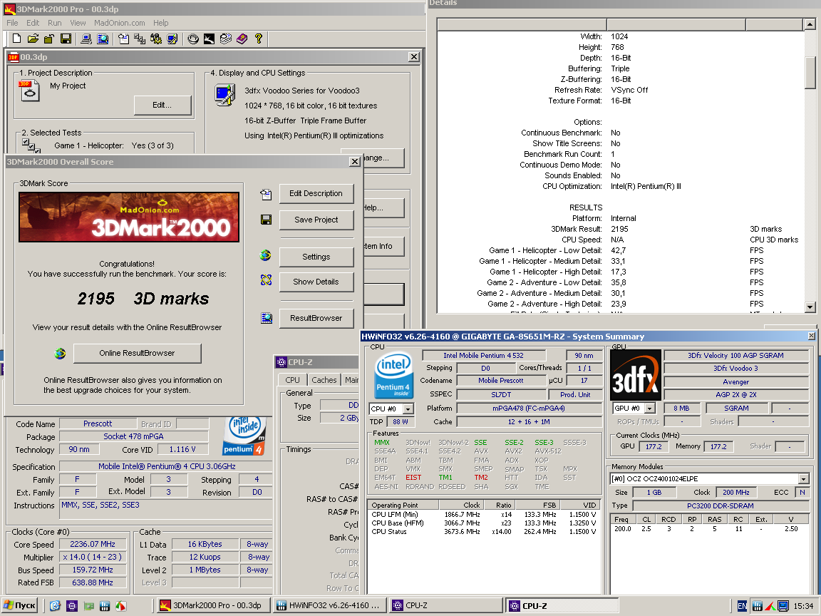Screen dimensions: 821x616
Task: Click the close project toolbar icon
Action: pyautogui.click(x=49, y=38)
